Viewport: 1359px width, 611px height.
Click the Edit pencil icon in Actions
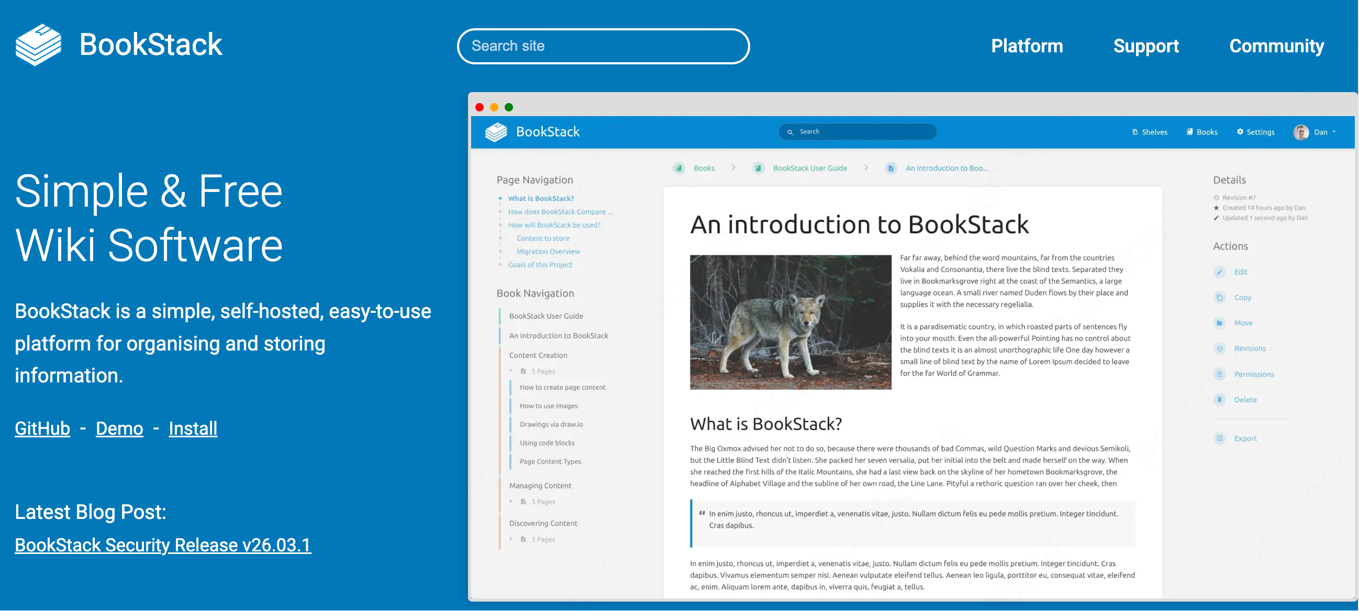(x=1219, y=272)
